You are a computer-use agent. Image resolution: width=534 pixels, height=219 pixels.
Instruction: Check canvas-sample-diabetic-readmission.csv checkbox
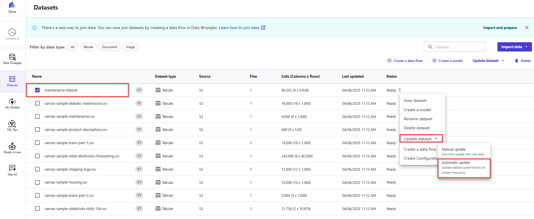pyautogui.click(x=37, y=103)
